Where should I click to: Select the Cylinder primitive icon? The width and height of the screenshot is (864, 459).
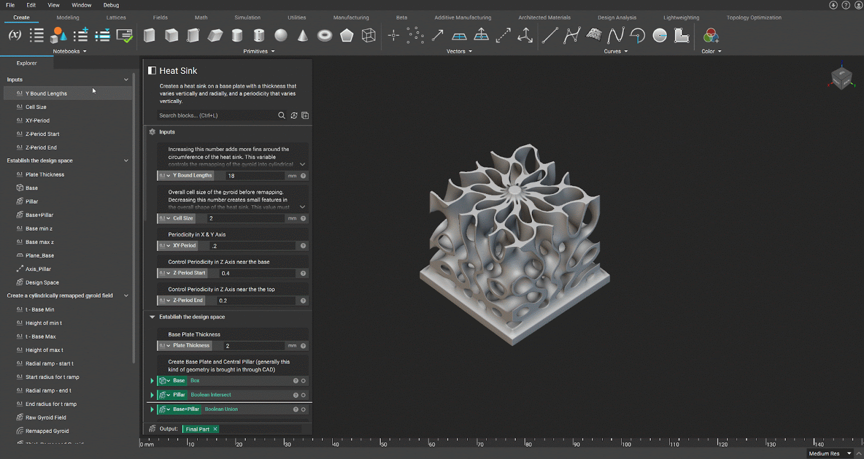coord(237,36)
